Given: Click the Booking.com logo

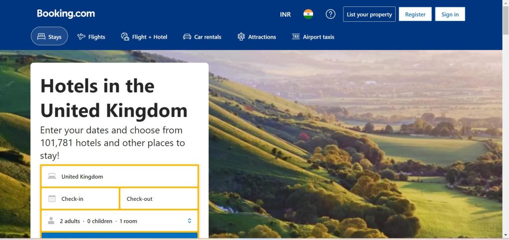Looking at the screenshot, I should (66, 14).
